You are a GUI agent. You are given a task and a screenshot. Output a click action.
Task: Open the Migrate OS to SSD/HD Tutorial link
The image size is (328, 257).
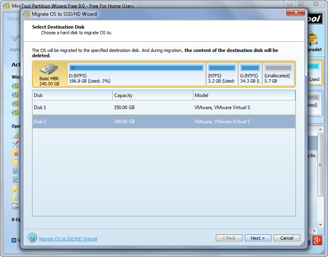click(x=68, y=239)
